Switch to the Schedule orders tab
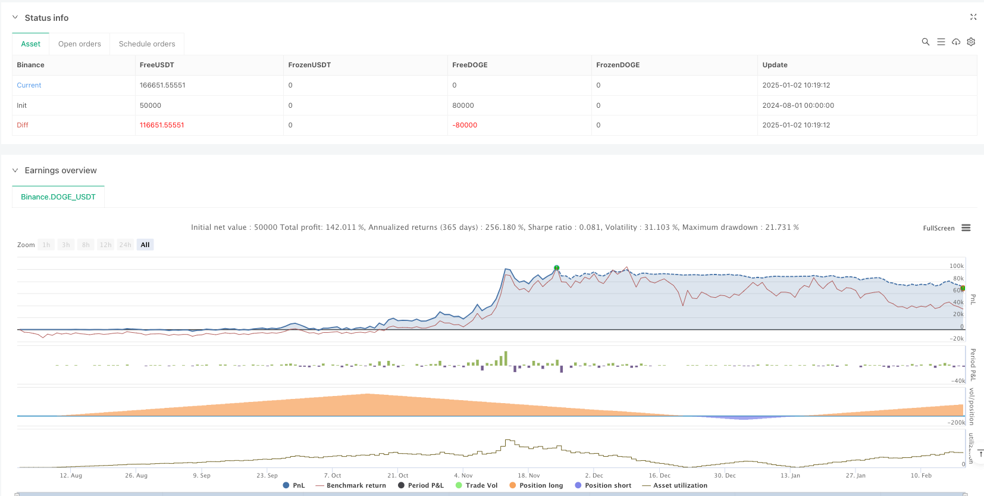The image size is (984, 496). tap(147, 44)
